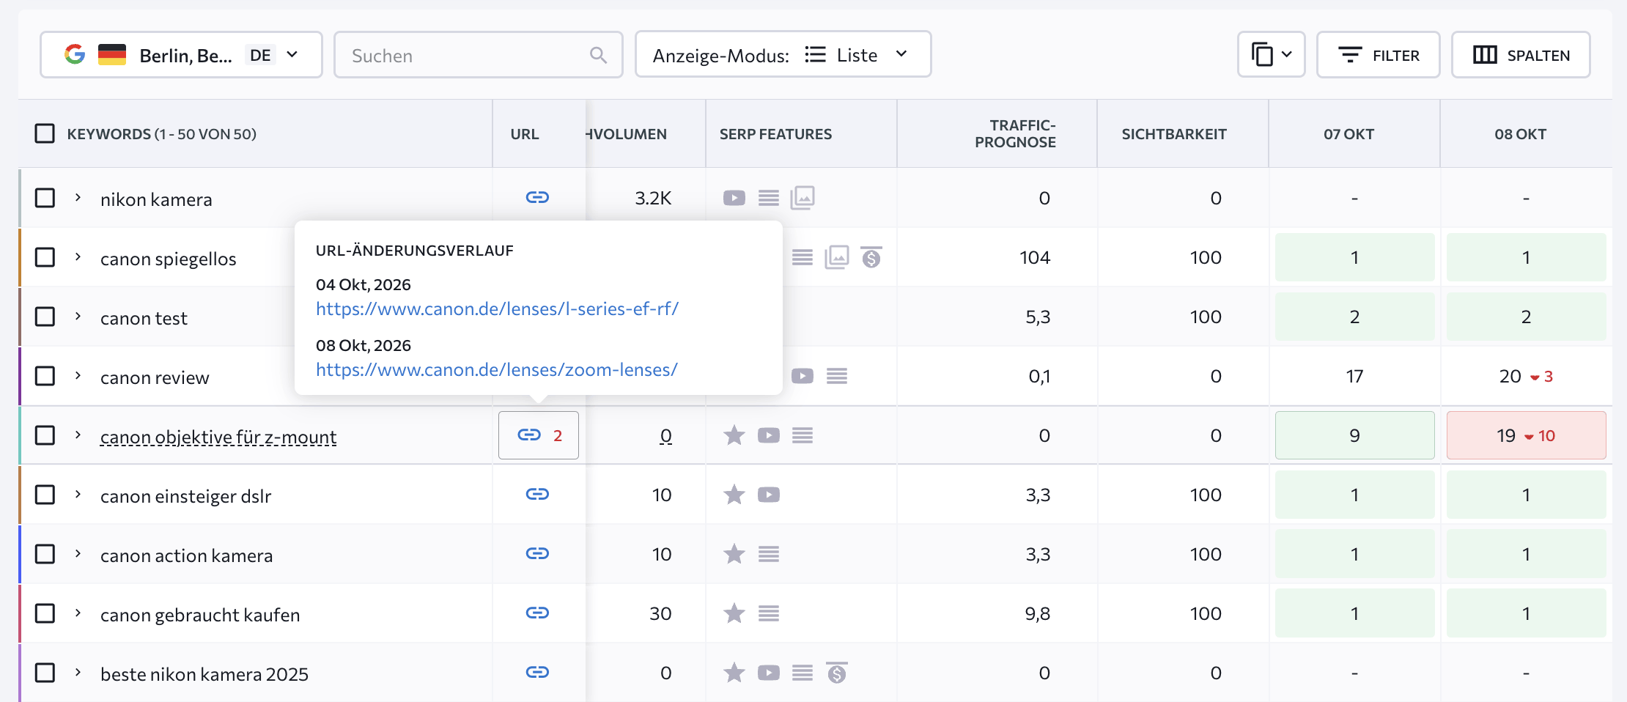Click star reviews icon in canon einsteiger dslr row
The image size is (1627, 702).
pos(734,495)
